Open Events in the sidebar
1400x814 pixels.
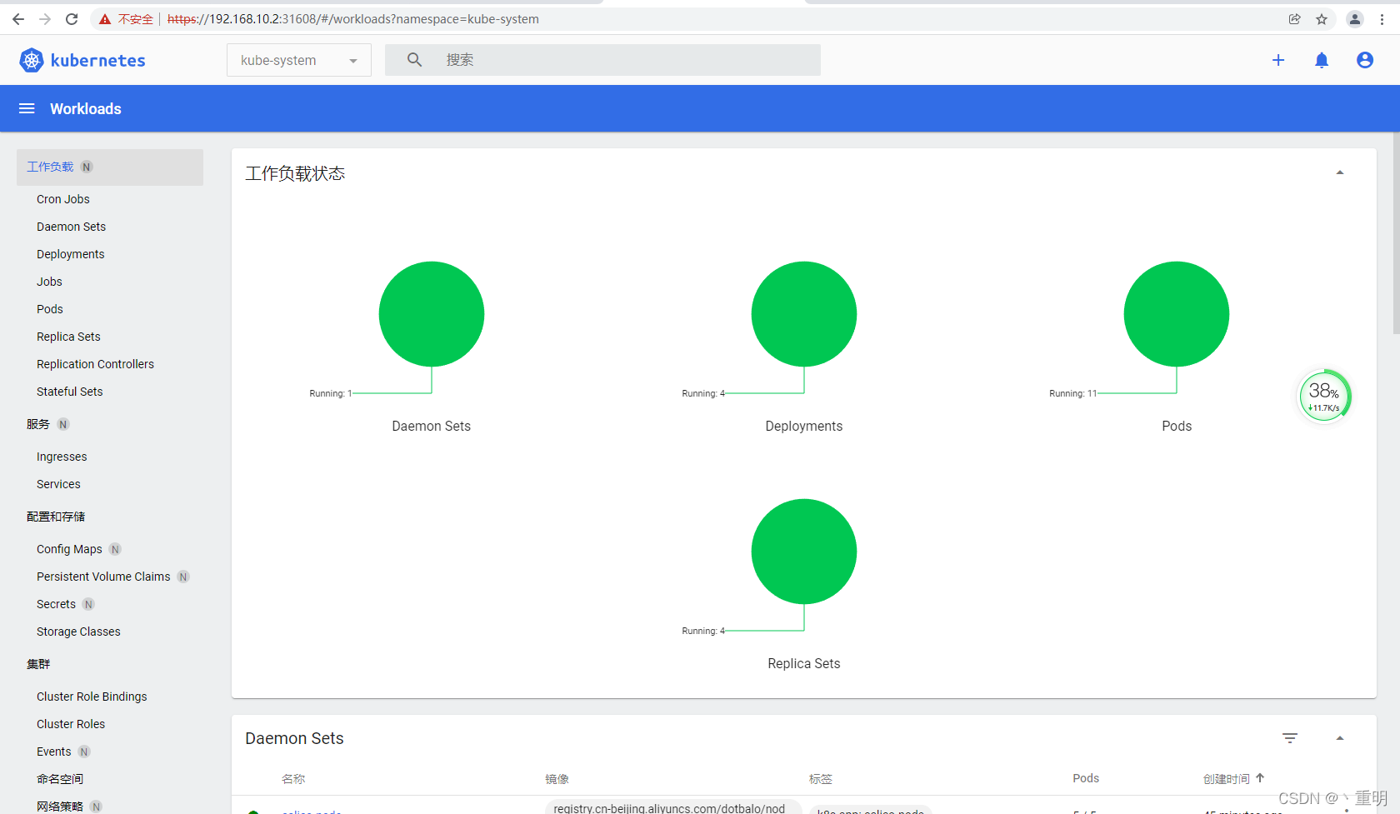[x=54, y=752]
